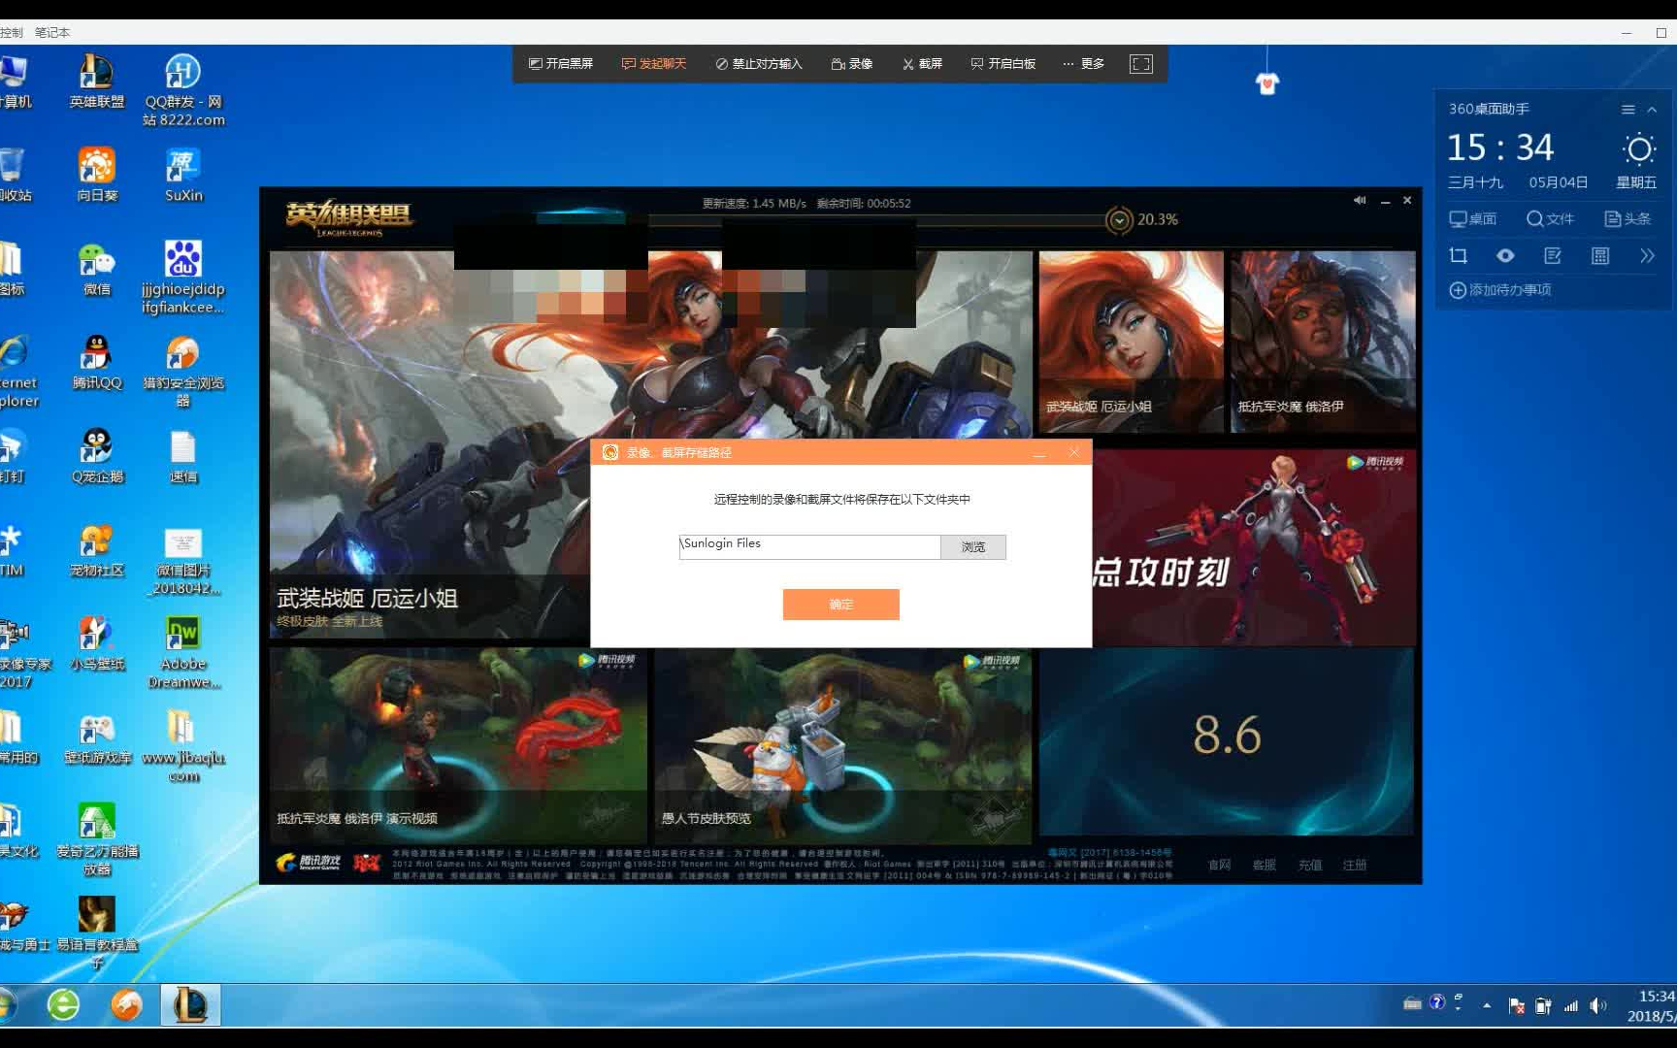
Task: Open the whiteboard from remote toolbar
Action: pos(1003,64)
